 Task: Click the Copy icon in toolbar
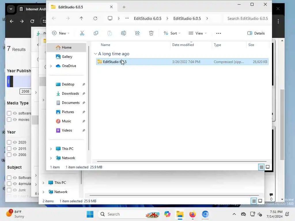(x=96, y=33)
